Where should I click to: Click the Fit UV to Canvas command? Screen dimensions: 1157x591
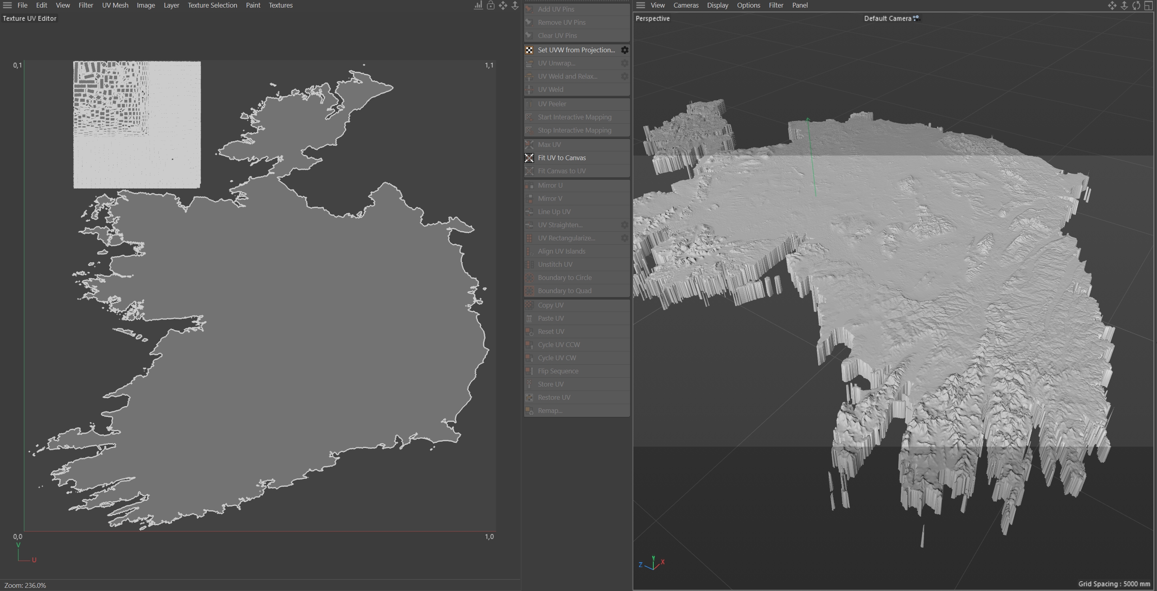[561, 157]
